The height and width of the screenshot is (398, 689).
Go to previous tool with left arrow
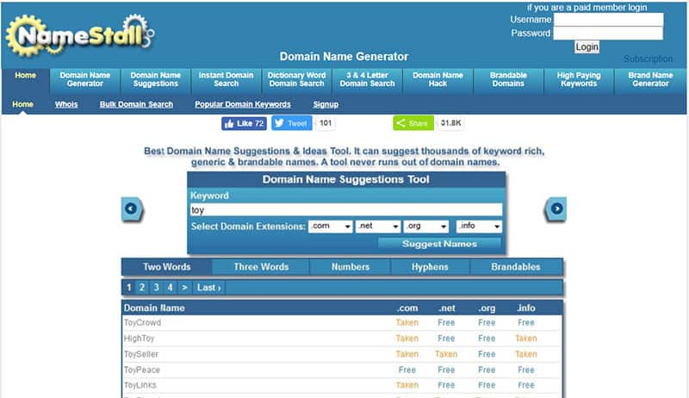pyautogui.click(x=132, y=209)
